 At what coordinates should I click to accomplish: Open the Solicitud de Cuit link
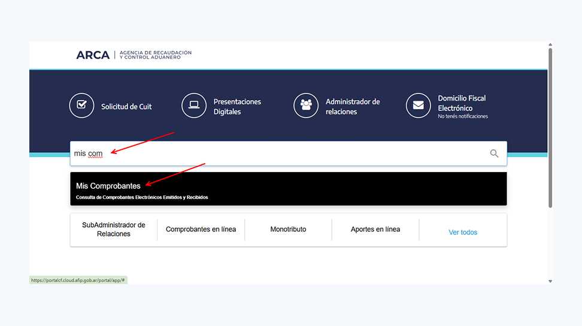[126, 107]
